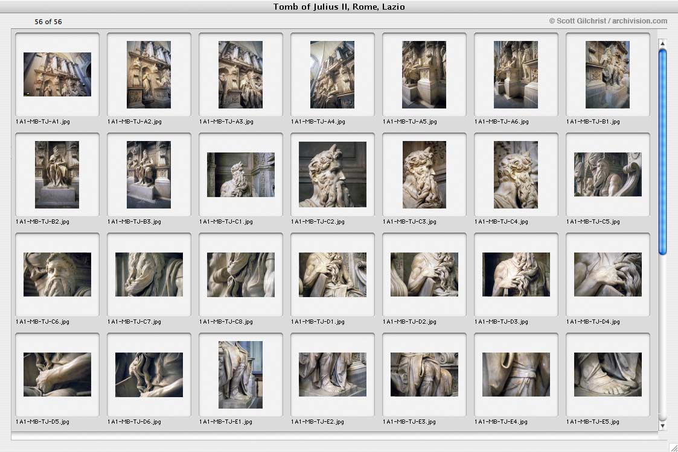678x452 pixels.
Task: Choose thumbnail 1A1-MB-TJ-E4.jpg
Action: (516, 375)
